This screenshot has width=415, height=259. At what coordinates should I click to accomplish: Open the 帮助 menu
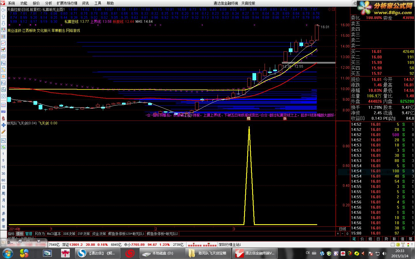(110, 3)
